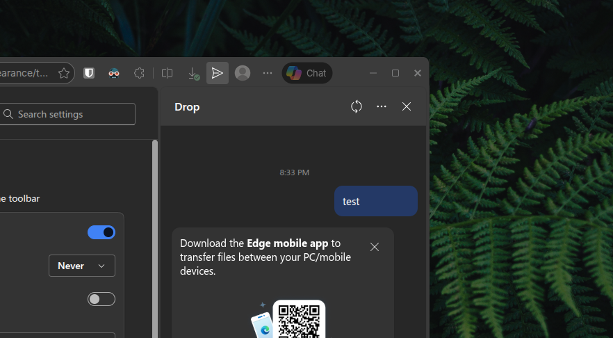This screenshot has width=613, height=338.
Task: Open the Extensions puzzle icon
Action: (x=140, y=73)
